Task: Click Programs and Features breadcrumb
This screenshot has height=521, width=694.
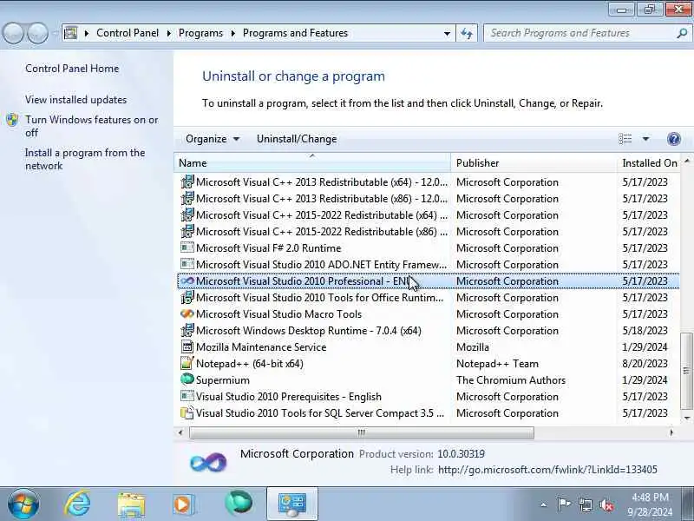Action: (x=295, y=33)
